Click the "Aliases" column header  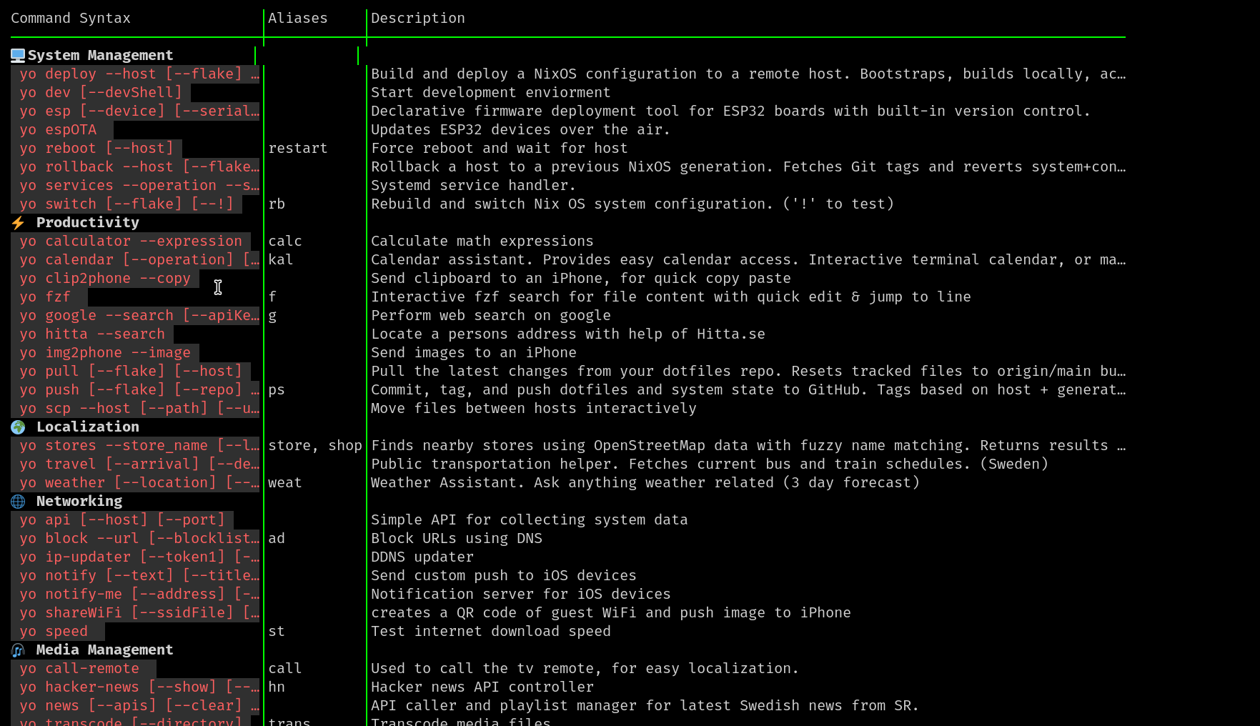pyautogui.click(x=298, y=19)
